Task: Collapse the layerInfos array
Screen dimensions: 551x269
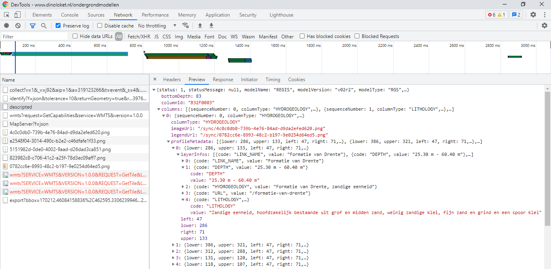Action: (x=178, y=154)
